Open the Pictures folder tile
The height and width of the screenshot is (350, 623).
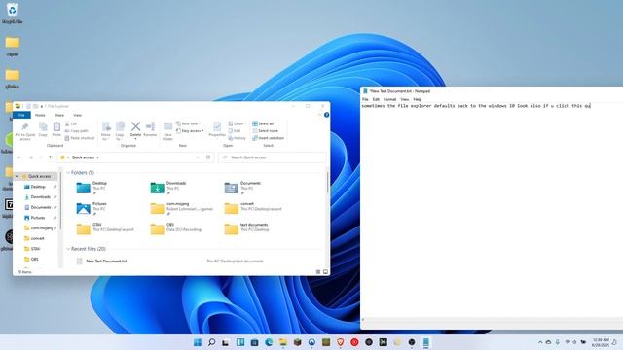point(92,208)
